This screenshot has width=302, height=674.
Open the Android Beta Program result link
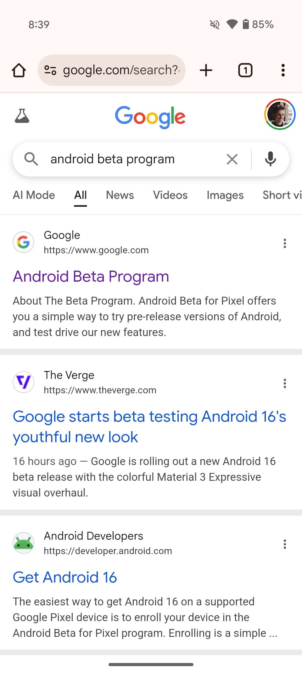pyautogui.click(x=91, y=277)
